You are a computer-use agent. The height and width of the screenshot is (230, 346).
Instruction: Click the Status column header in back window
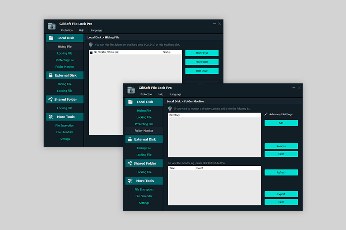(172, 52)
